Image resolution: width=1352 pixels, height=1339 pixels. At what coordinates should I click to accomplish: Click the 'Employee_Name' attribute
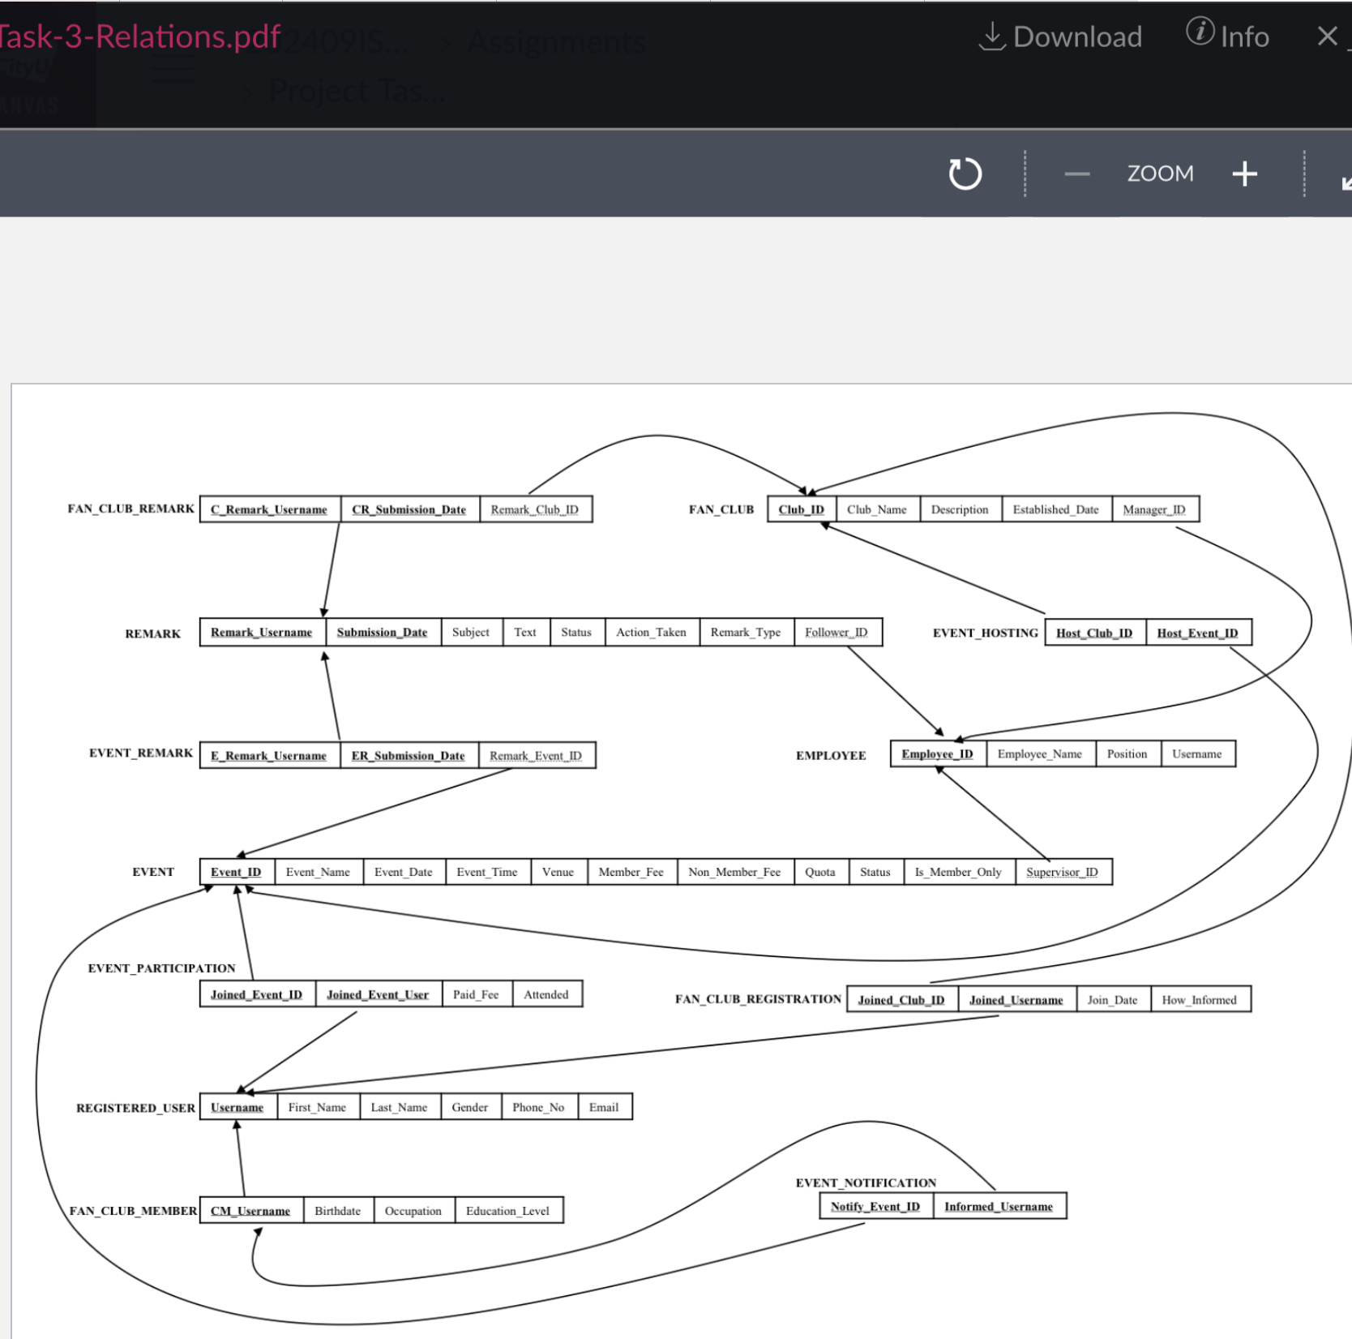(x=1040, y=754)
